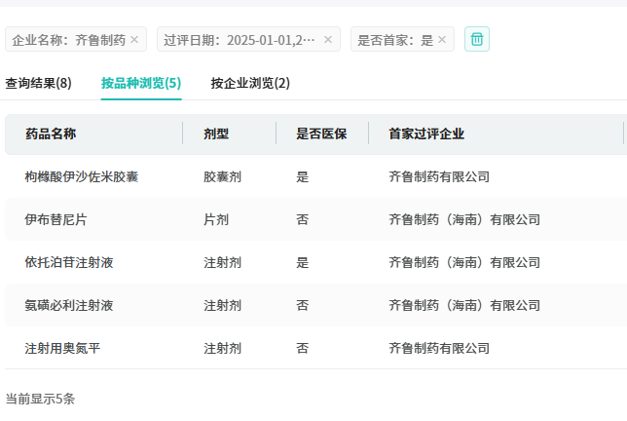Click the 是否医保 column header
The image size is (627, 421).
(x=321, y=134)
